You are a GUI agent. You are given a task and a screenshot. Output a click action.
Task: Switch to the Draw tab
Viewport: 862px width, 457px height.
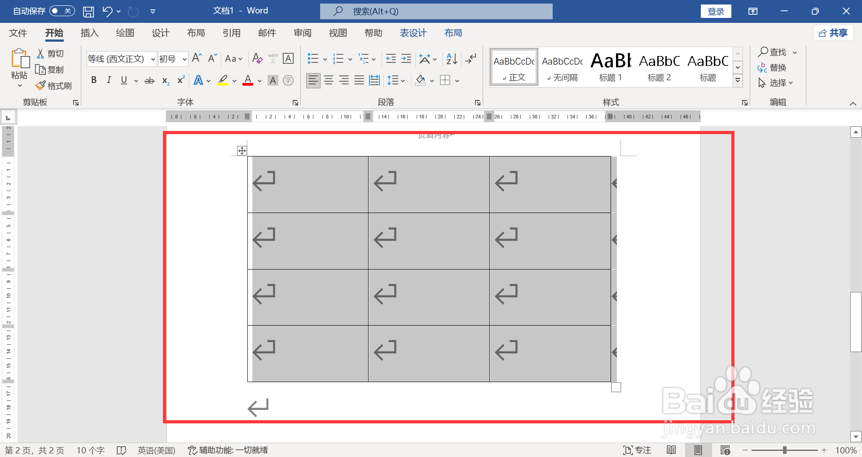[x=125, y=33]
